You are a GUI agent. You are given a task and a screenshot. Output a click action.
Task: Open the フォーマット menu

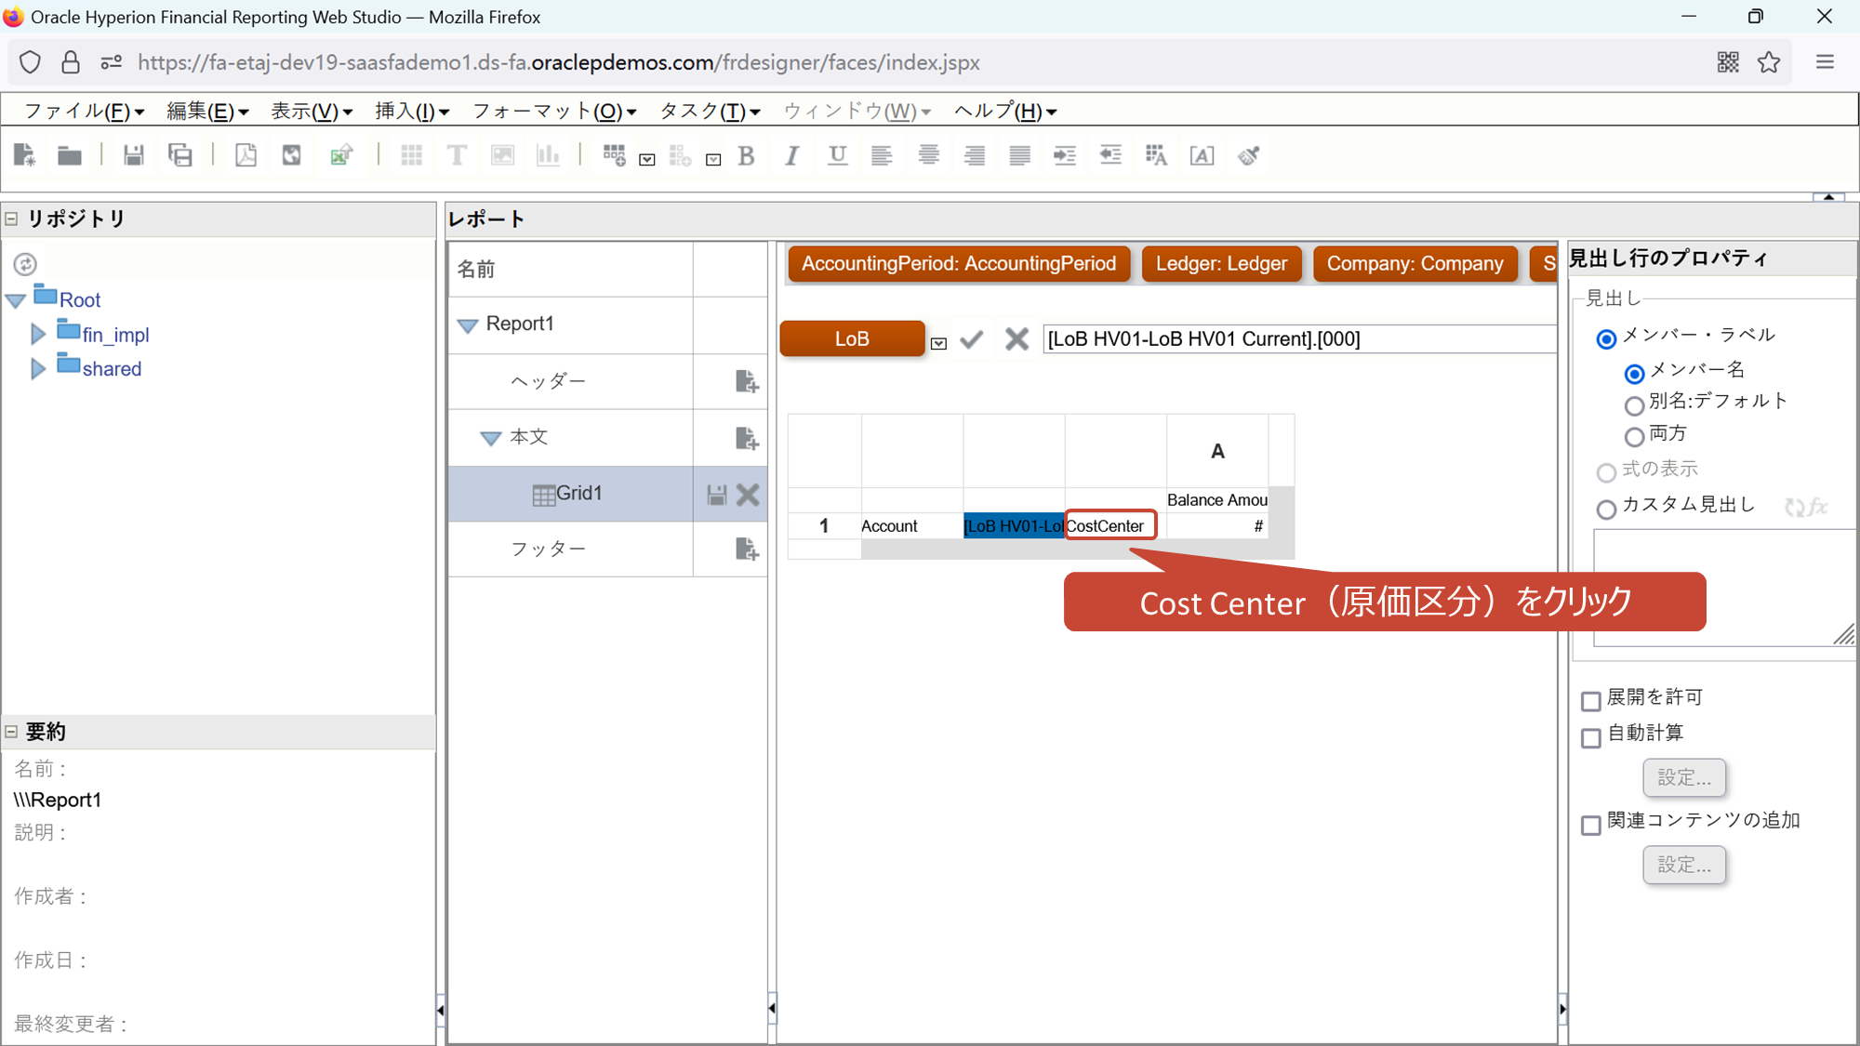(x=553, y=112)
